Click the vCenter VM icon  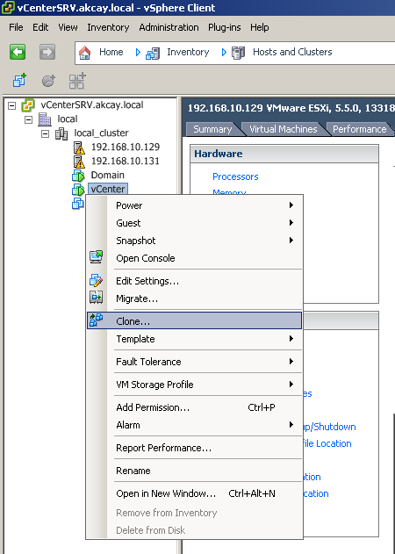tap(78, 190)
